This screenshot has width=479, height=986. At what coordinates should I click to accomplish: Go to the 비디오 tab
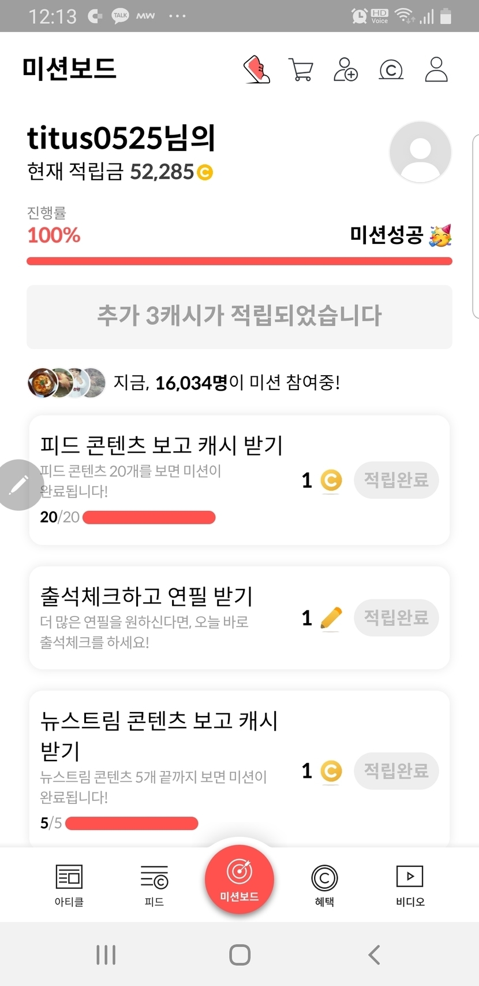[x=410, y=885]
